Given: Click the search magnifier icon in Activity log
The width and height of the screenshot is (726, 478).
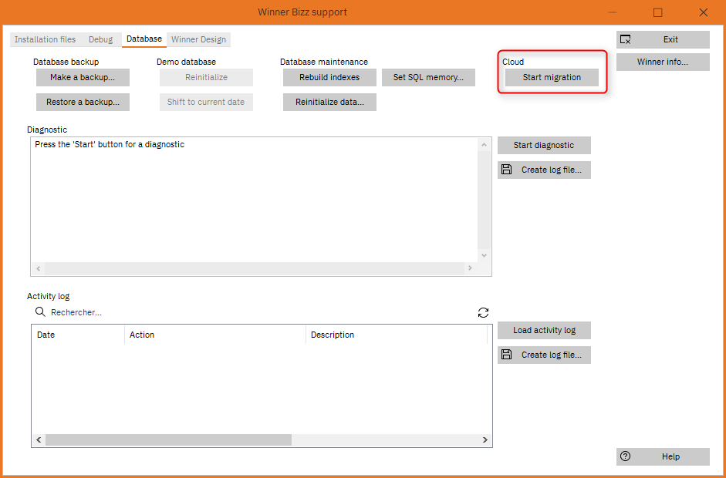Looking at the screenshot, I should (x=40, y=312).
